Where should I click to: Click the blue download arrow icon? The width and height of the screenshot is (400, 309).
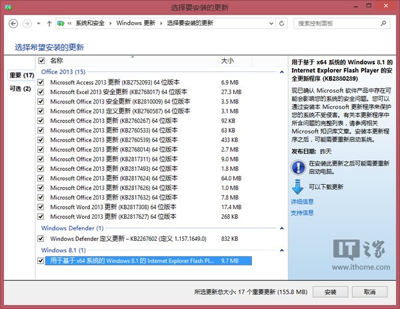click(x=297, y=187)
